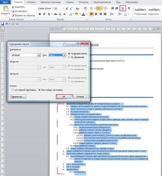Open the font size dropdown
The width and height of the screenshot is (162, 176).
coord(63,8)
